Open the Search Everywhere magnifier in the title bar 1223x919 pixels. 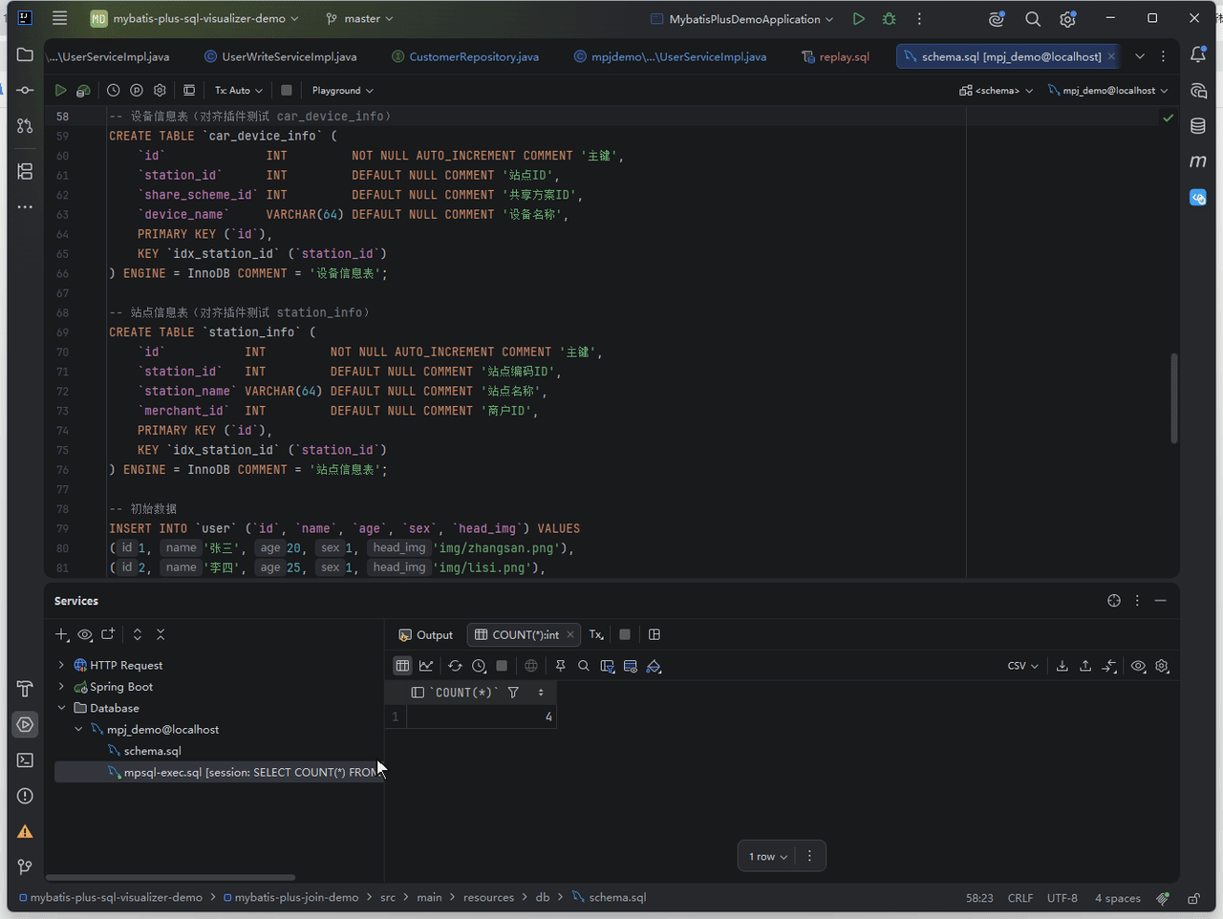click(x=1033, y=18)
